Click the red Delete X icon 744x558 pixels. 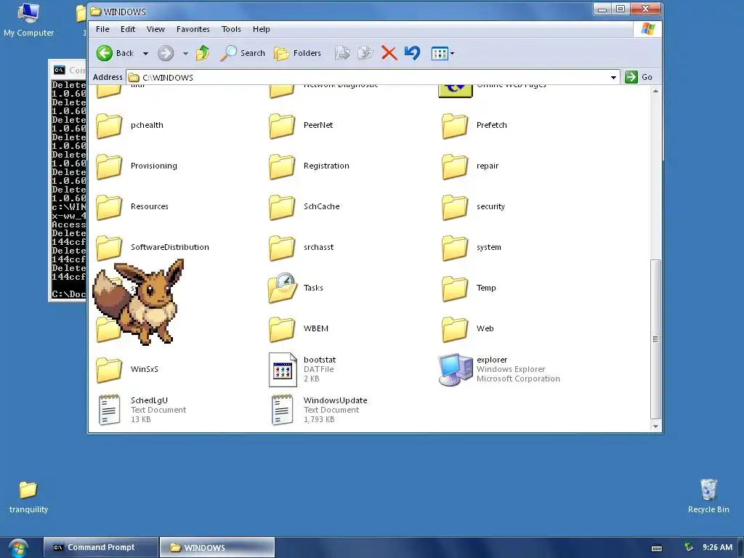389,53
